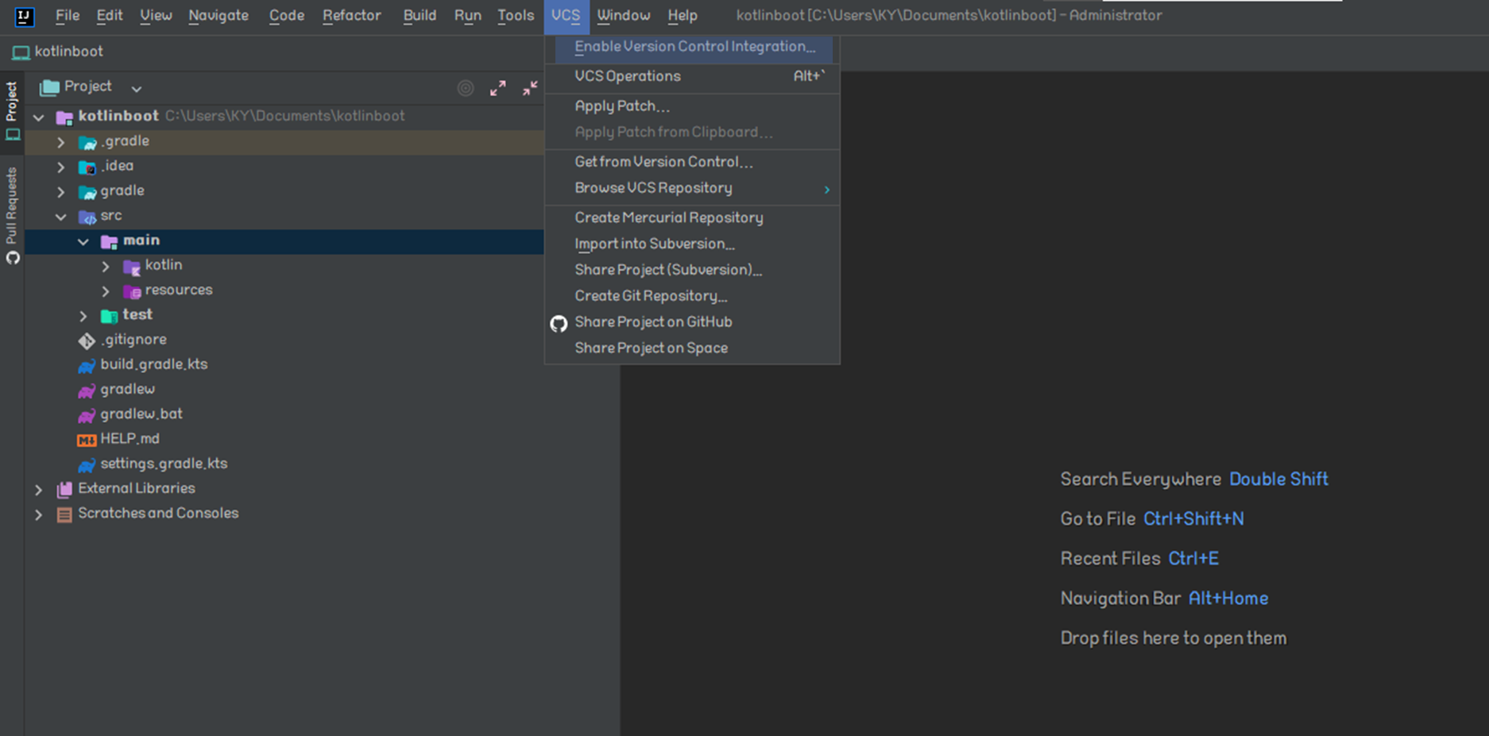Screen dimensions: 1489x736
Task: Click the IntelliJ IDEA logo icon
Action: (24, 16)
